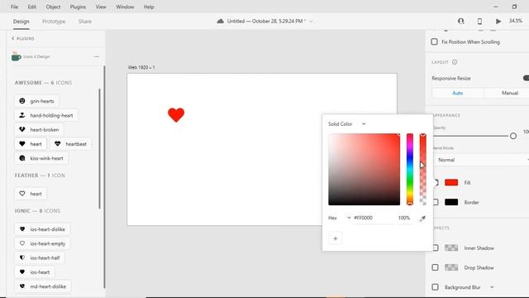Viewport: 529px width, 298px height.
Task: Insert the md-heart-dislike icon
Action: coord(42,286)
